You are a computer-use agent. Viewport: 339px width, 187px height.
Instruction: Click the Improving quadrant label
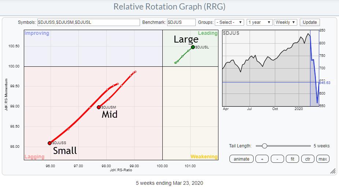(x=37, y=33)
